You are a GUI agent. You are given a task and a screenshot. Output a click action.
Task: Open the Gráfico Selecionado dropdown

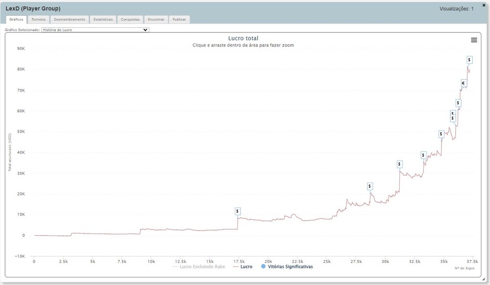pyautogui.click(x=96, y=30)
